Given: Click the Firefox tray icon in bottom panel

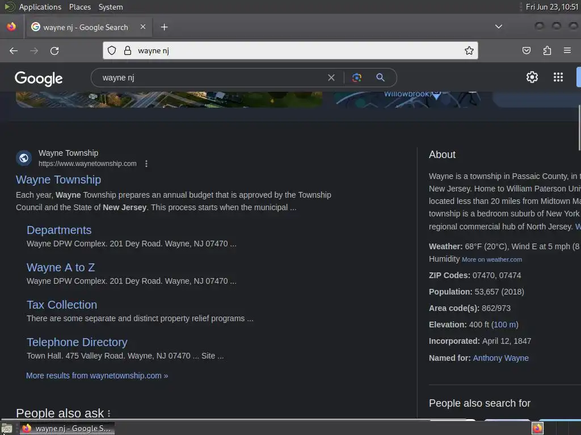Looking at the screenshot, I should click(x=537, y=428).
